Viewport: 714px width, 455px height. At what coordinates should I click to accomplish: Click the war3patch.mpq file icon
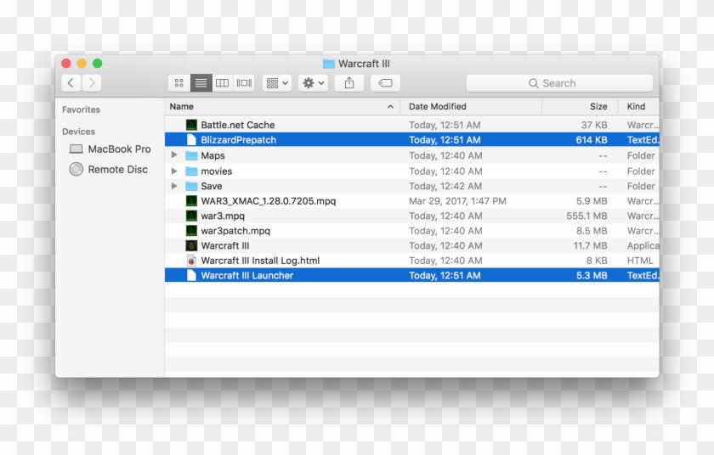point(191,231)
